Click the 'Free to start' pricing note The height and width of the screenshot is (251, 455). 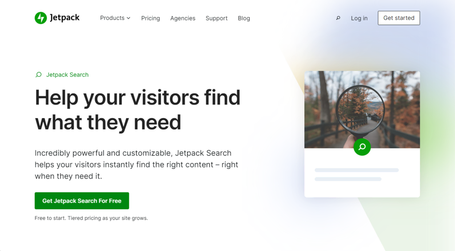91,218
